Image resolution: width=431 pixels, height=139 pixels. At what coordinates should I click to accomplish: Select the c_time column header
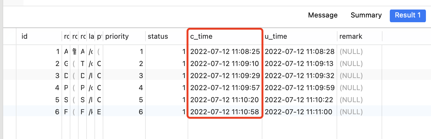click(x=201, y=36)
